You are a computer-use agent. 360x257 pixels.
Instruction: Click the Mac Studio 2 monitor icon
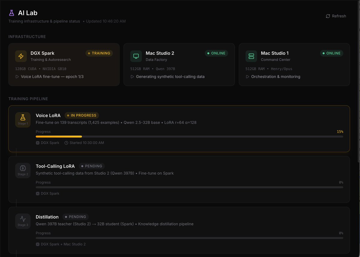136,56
